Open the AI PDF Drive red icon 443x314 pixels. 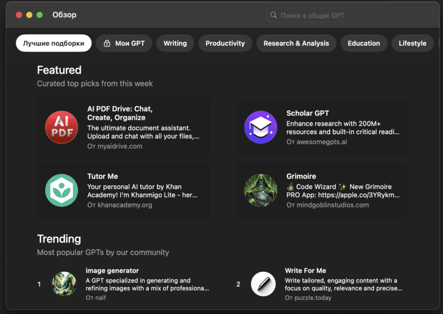(x=61, y=127)
